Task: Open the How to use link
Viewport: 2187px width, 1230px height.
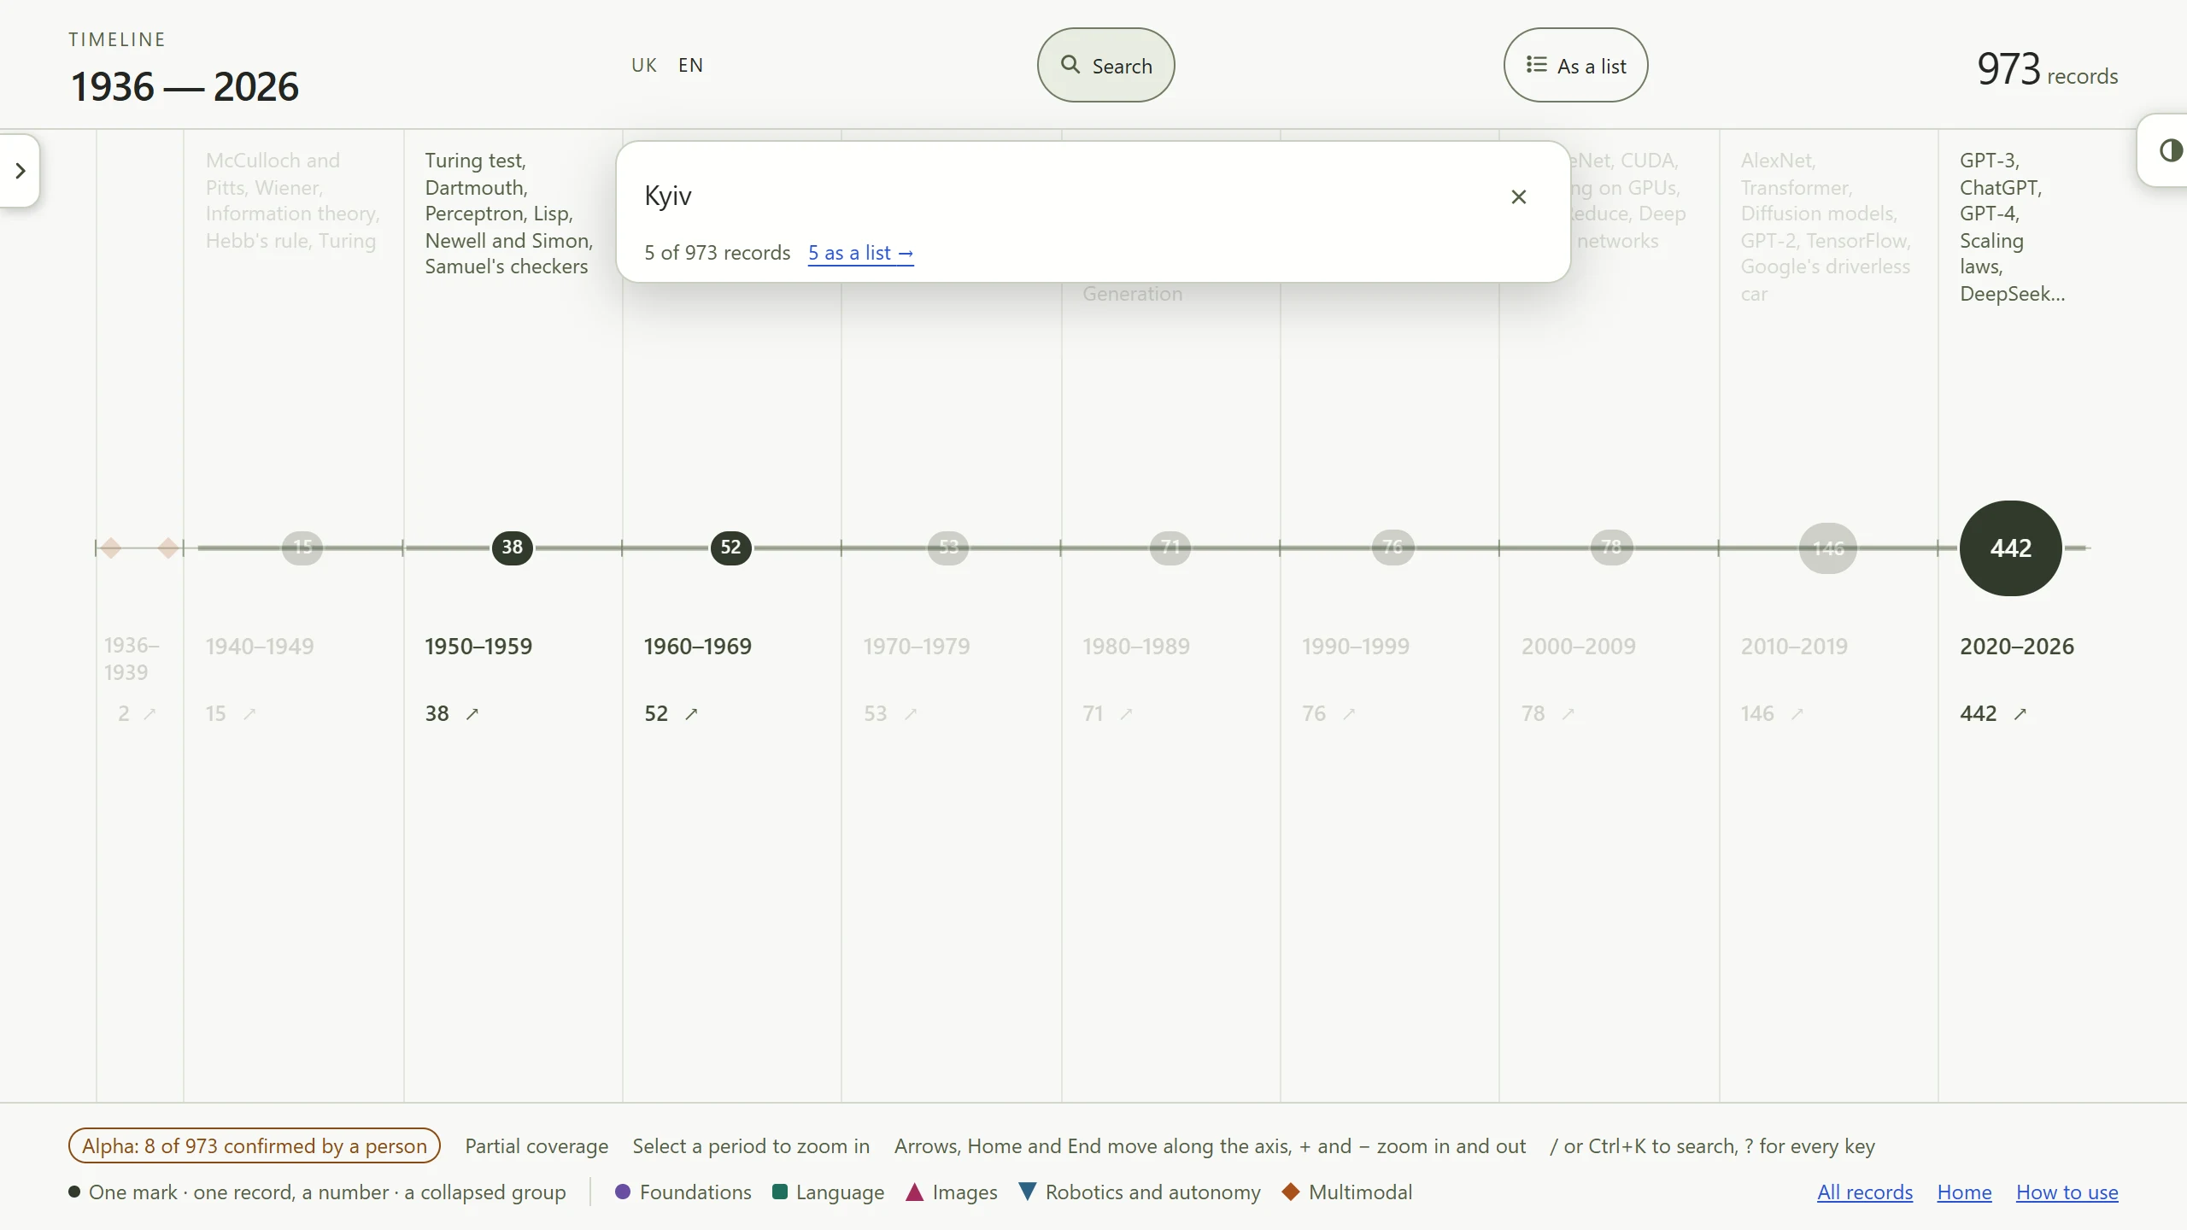Action: pos(2067,1192)
